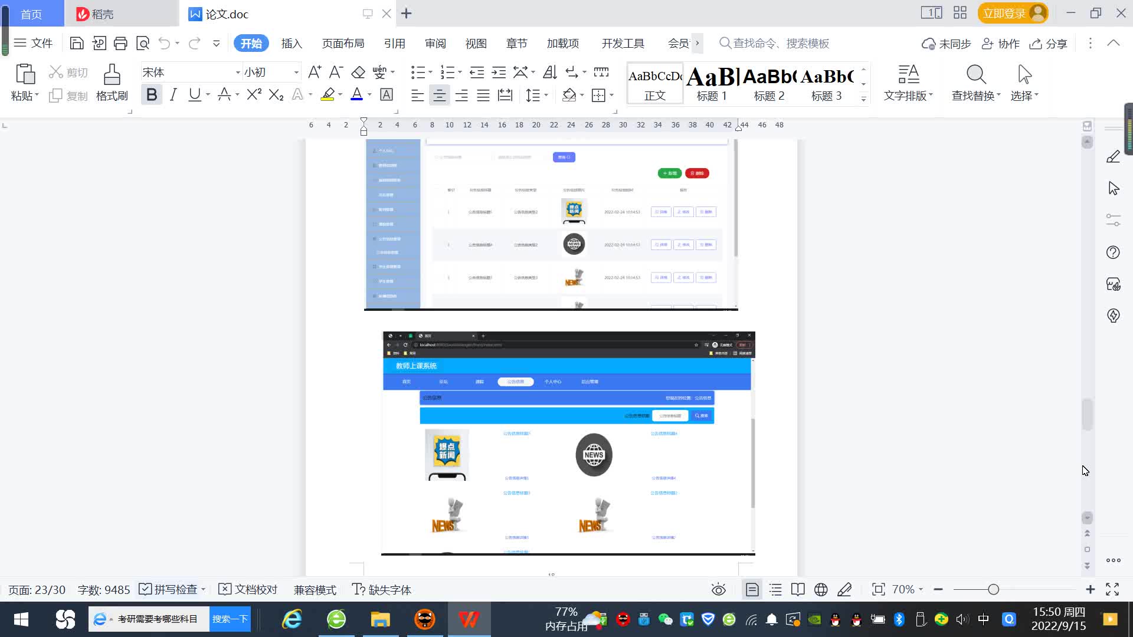Screen dimensions: 1133x637
Task: Click the Increase Indent icon
Action: pos(499,72)
